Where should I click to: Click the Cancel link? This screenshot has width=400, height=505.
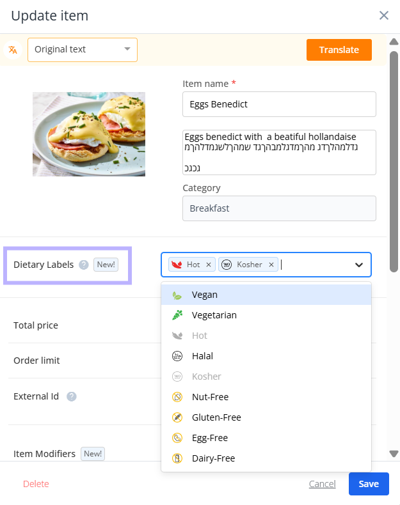tap(323, 484)
